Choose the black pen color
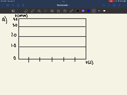 point(78,11)
